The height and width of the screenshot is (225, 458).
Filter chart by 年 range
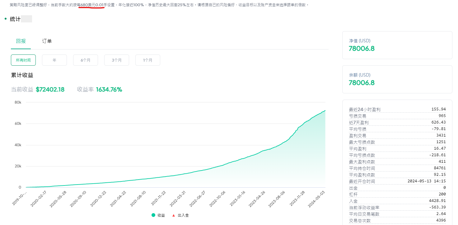pyautogui.click(x=54, y=60)
